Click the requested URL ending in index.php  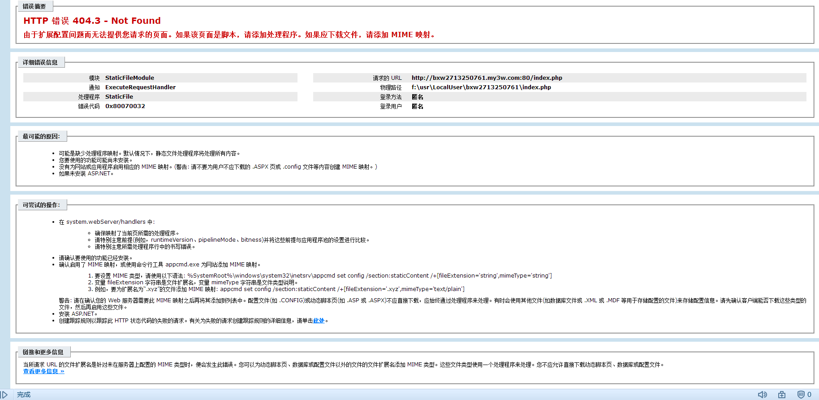coord(487,78)
